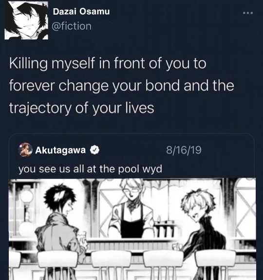Image resolution: width=263 pixels, height=280 pixels.
Task: Open the quoted tweet text about the pool
Action: click(90, 169)
